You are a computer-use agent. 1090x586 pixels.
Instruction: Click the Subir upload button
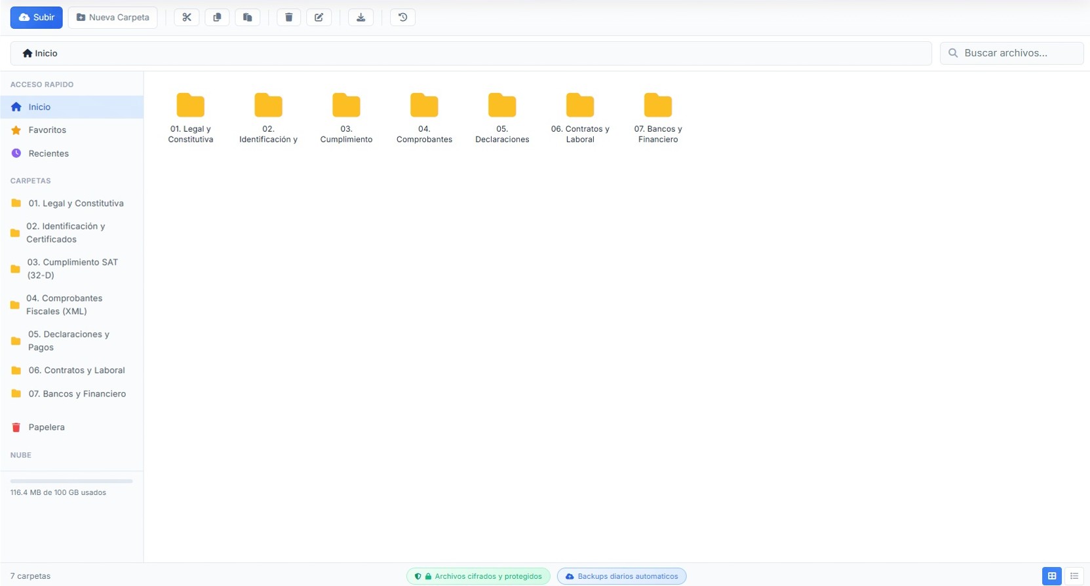point(36,18)
